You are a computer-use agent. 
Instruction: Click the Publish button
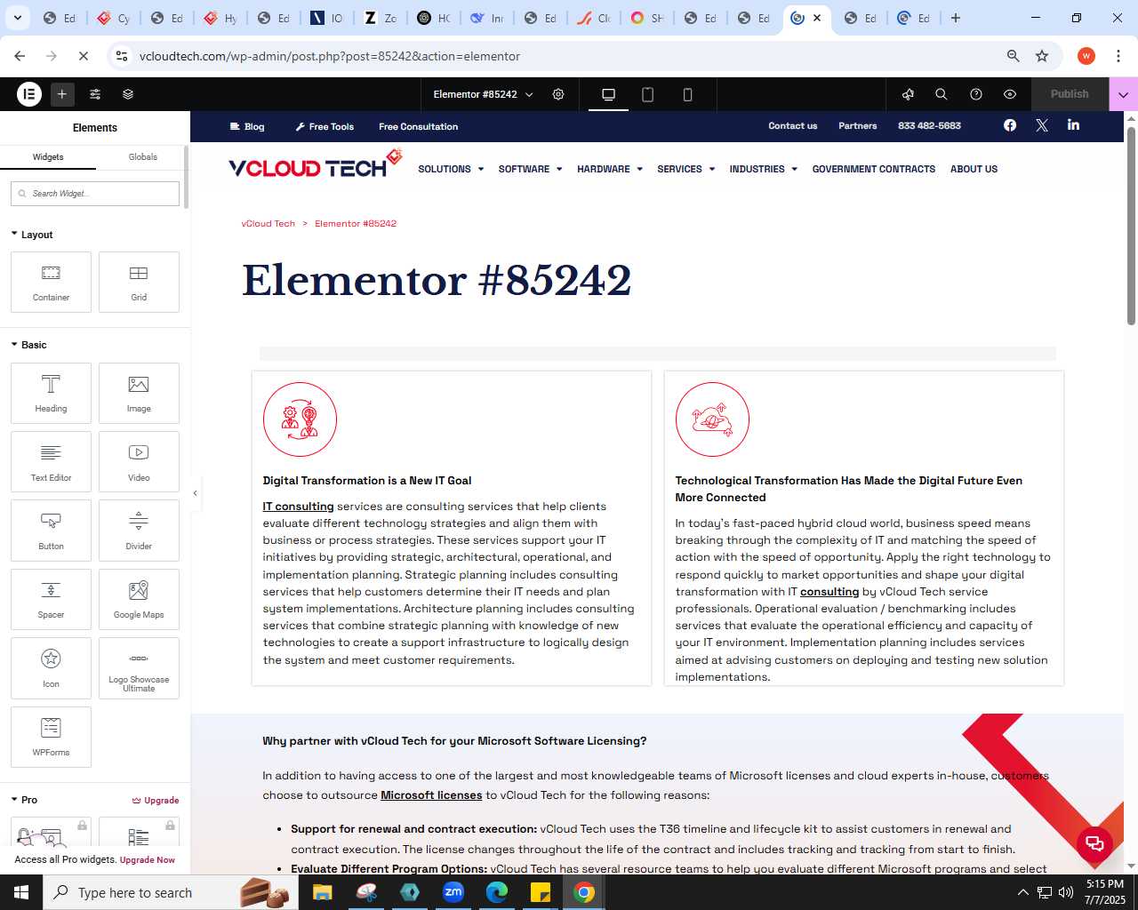click(x=1070, y=94)
